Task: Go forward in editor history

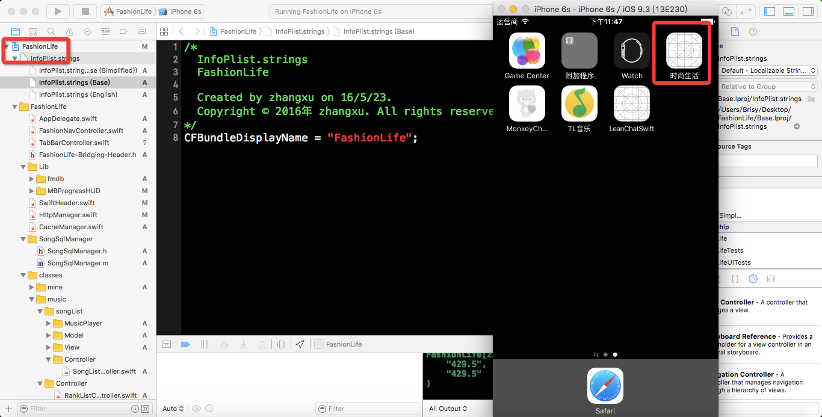Action: coord(197,31)
